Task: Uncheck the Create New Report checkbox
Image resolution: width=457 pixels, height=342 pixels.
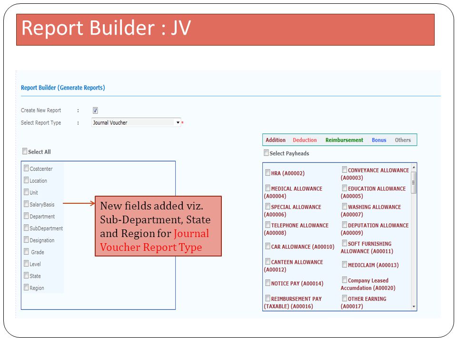Action: tap(95, 111)
